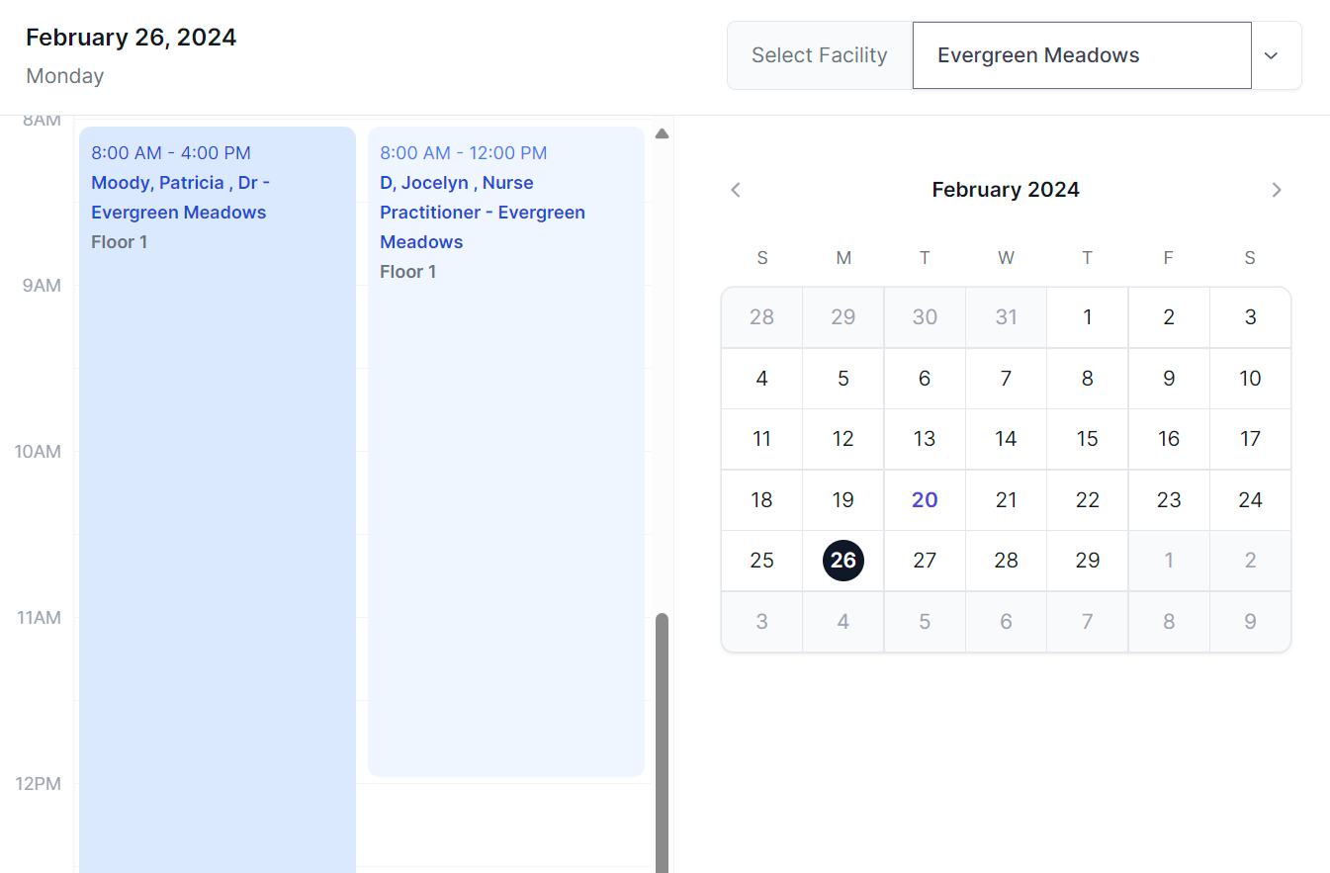Screen dimensions: 1330x873
Task: Select February 27 in the calendar
Action: pos(925,561)
